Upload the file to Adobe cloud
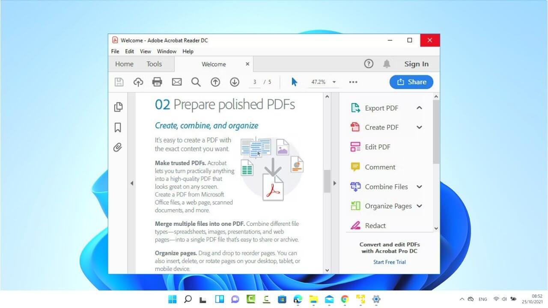This screenshot has height=308, width=548. pos(138,82)
